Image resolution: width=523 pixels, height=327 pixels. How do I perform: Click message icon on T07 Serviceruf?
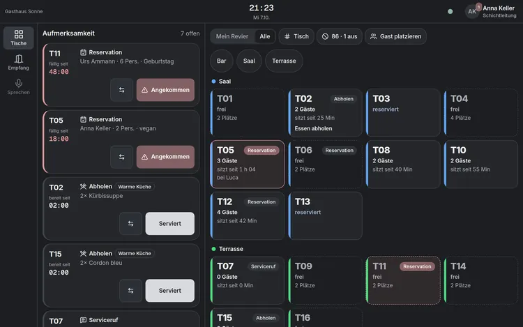coord(83,320)
